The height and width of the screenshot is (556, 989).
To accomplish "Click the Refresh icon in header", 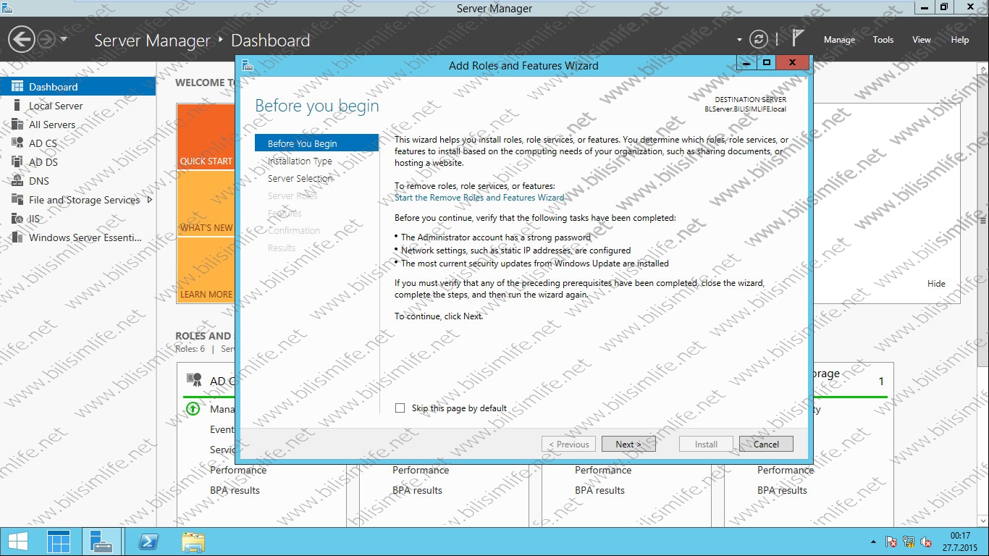I will 758,39.
